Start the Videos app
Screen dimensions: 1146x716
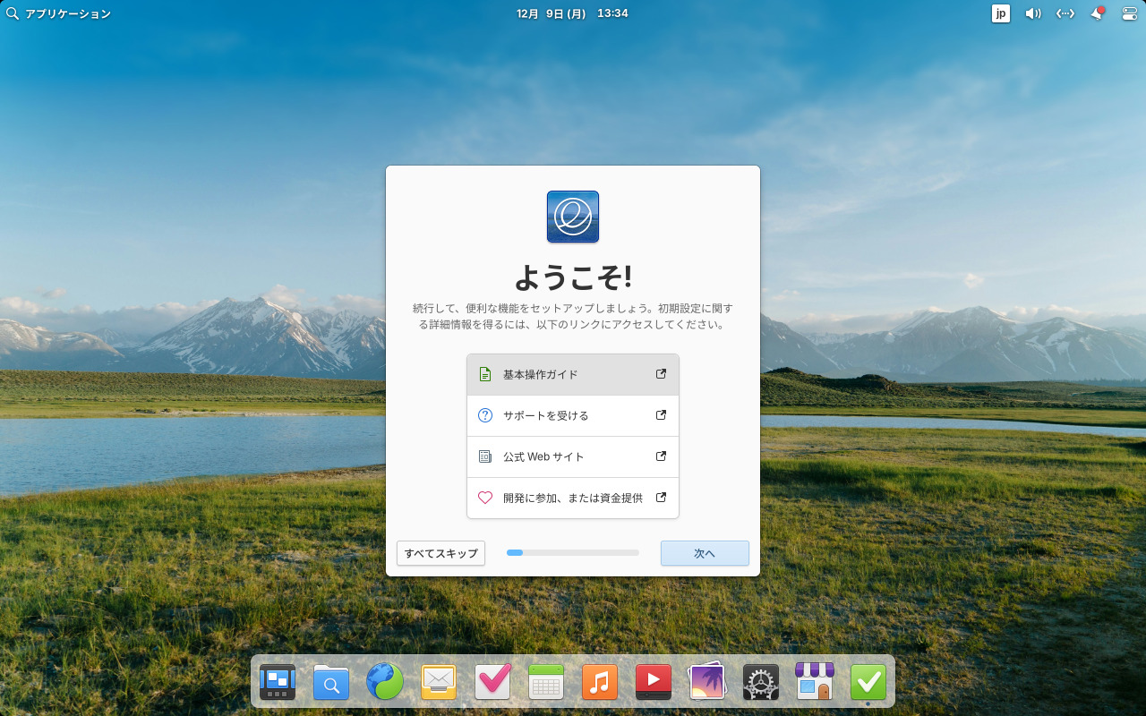[x=654, y=682]
